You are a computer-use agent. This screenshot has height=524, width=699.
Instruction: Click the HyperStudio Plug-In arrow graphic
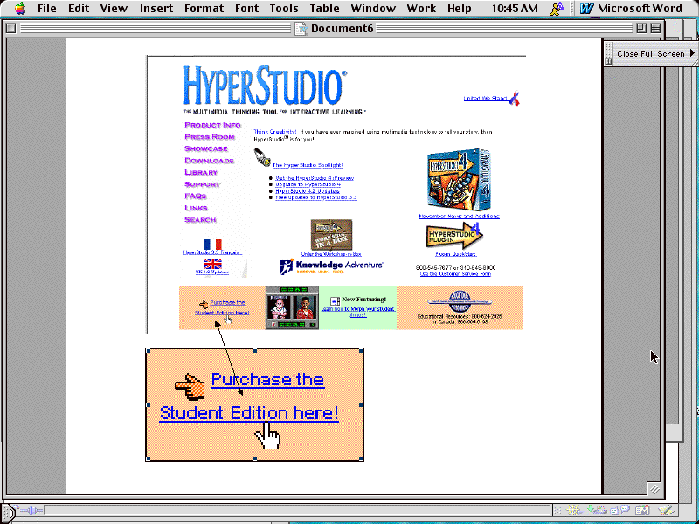[454, 236]
